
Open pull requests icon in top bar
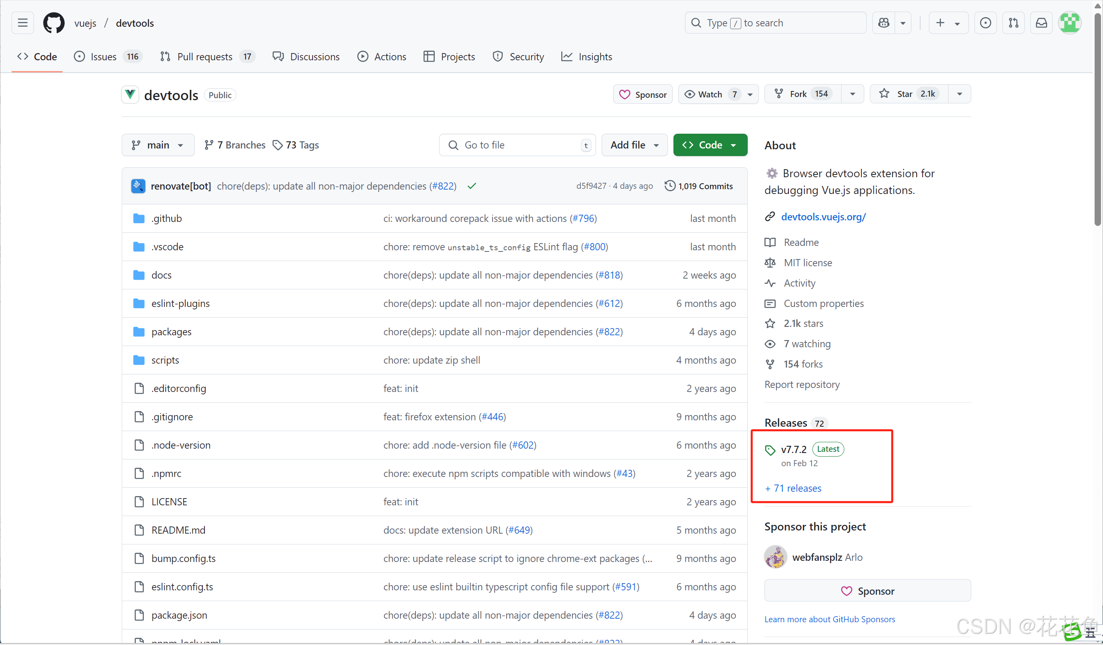[1013, 23]
